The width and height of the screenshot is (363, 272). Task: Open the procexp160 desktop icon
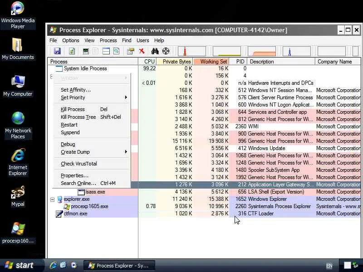(18, 233)
